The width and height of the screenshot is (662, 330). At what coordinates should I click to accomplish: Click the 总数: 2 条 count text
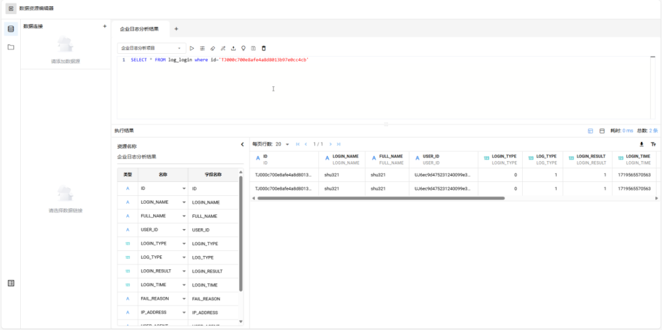[x=647, y=131]
